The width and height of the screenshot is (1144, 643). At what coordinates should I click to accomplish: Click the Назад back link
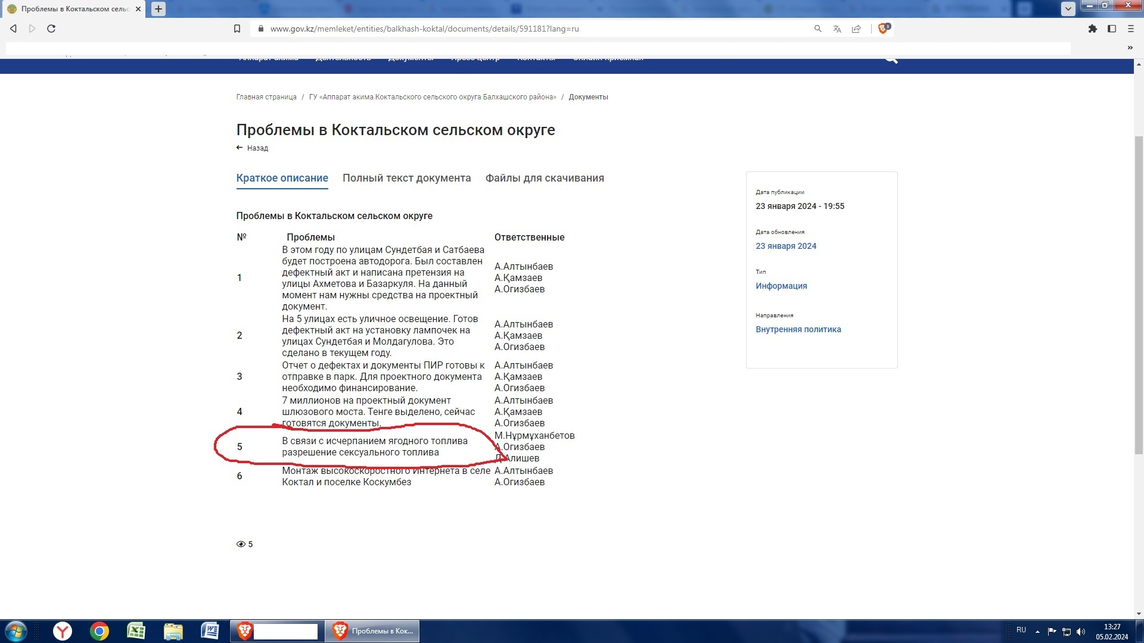coord(257,148)
